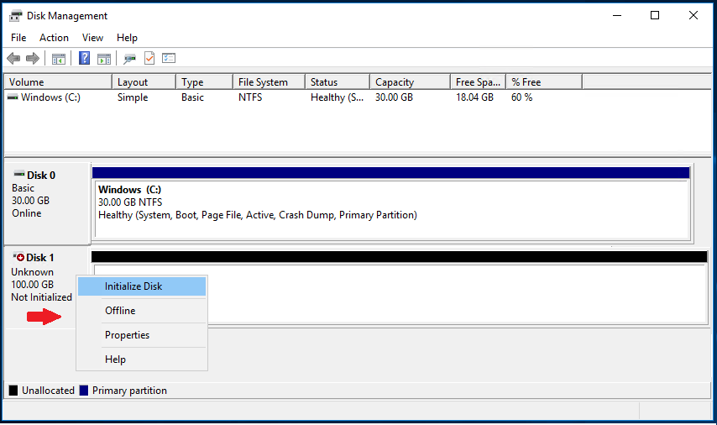
Task: Click the Simple layout cell
Action: (133, 97)
